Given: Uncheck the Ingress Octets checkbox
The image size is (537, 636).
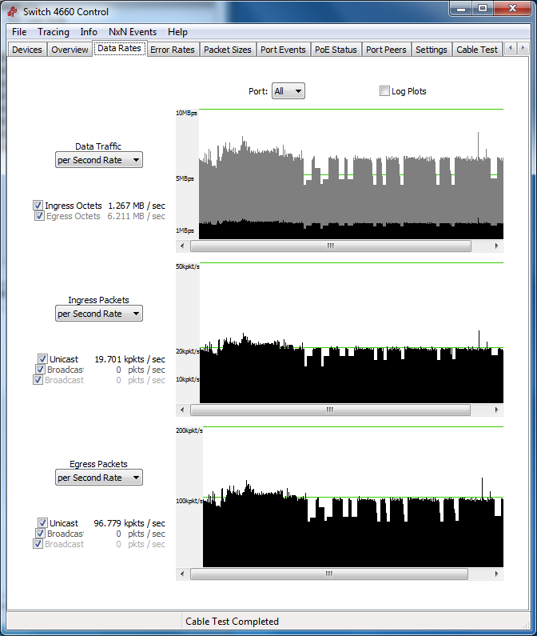Looking at the screenshot, I should click(38, 206).
